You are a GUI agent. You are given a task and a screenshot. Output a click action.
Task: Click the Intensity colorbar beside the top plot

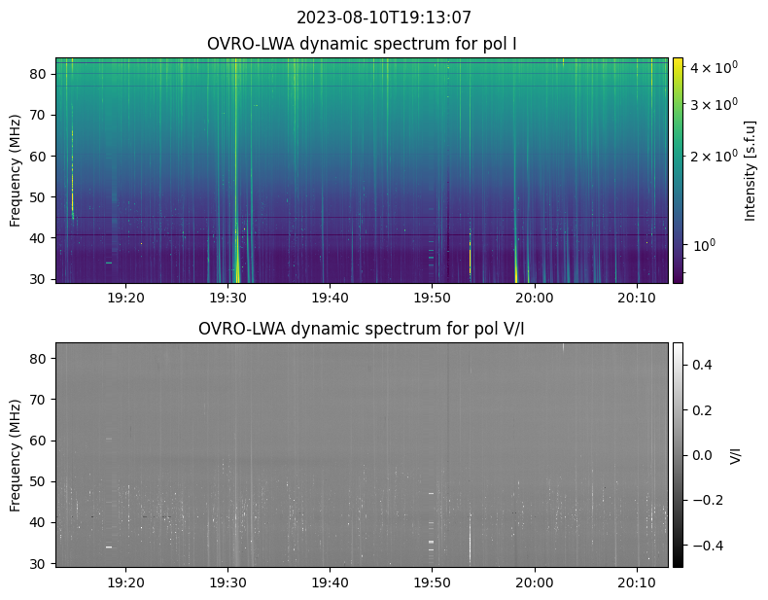[678, 170]
